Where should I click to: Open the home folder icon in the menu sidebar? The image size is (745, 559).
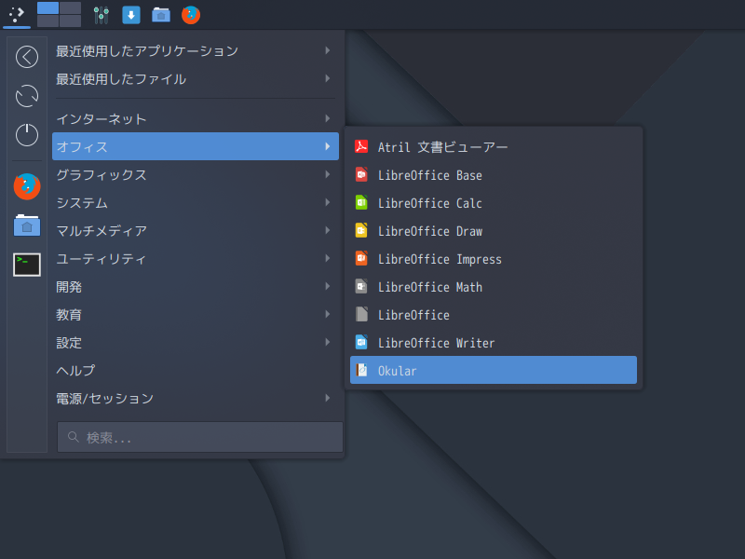(27, 225)
